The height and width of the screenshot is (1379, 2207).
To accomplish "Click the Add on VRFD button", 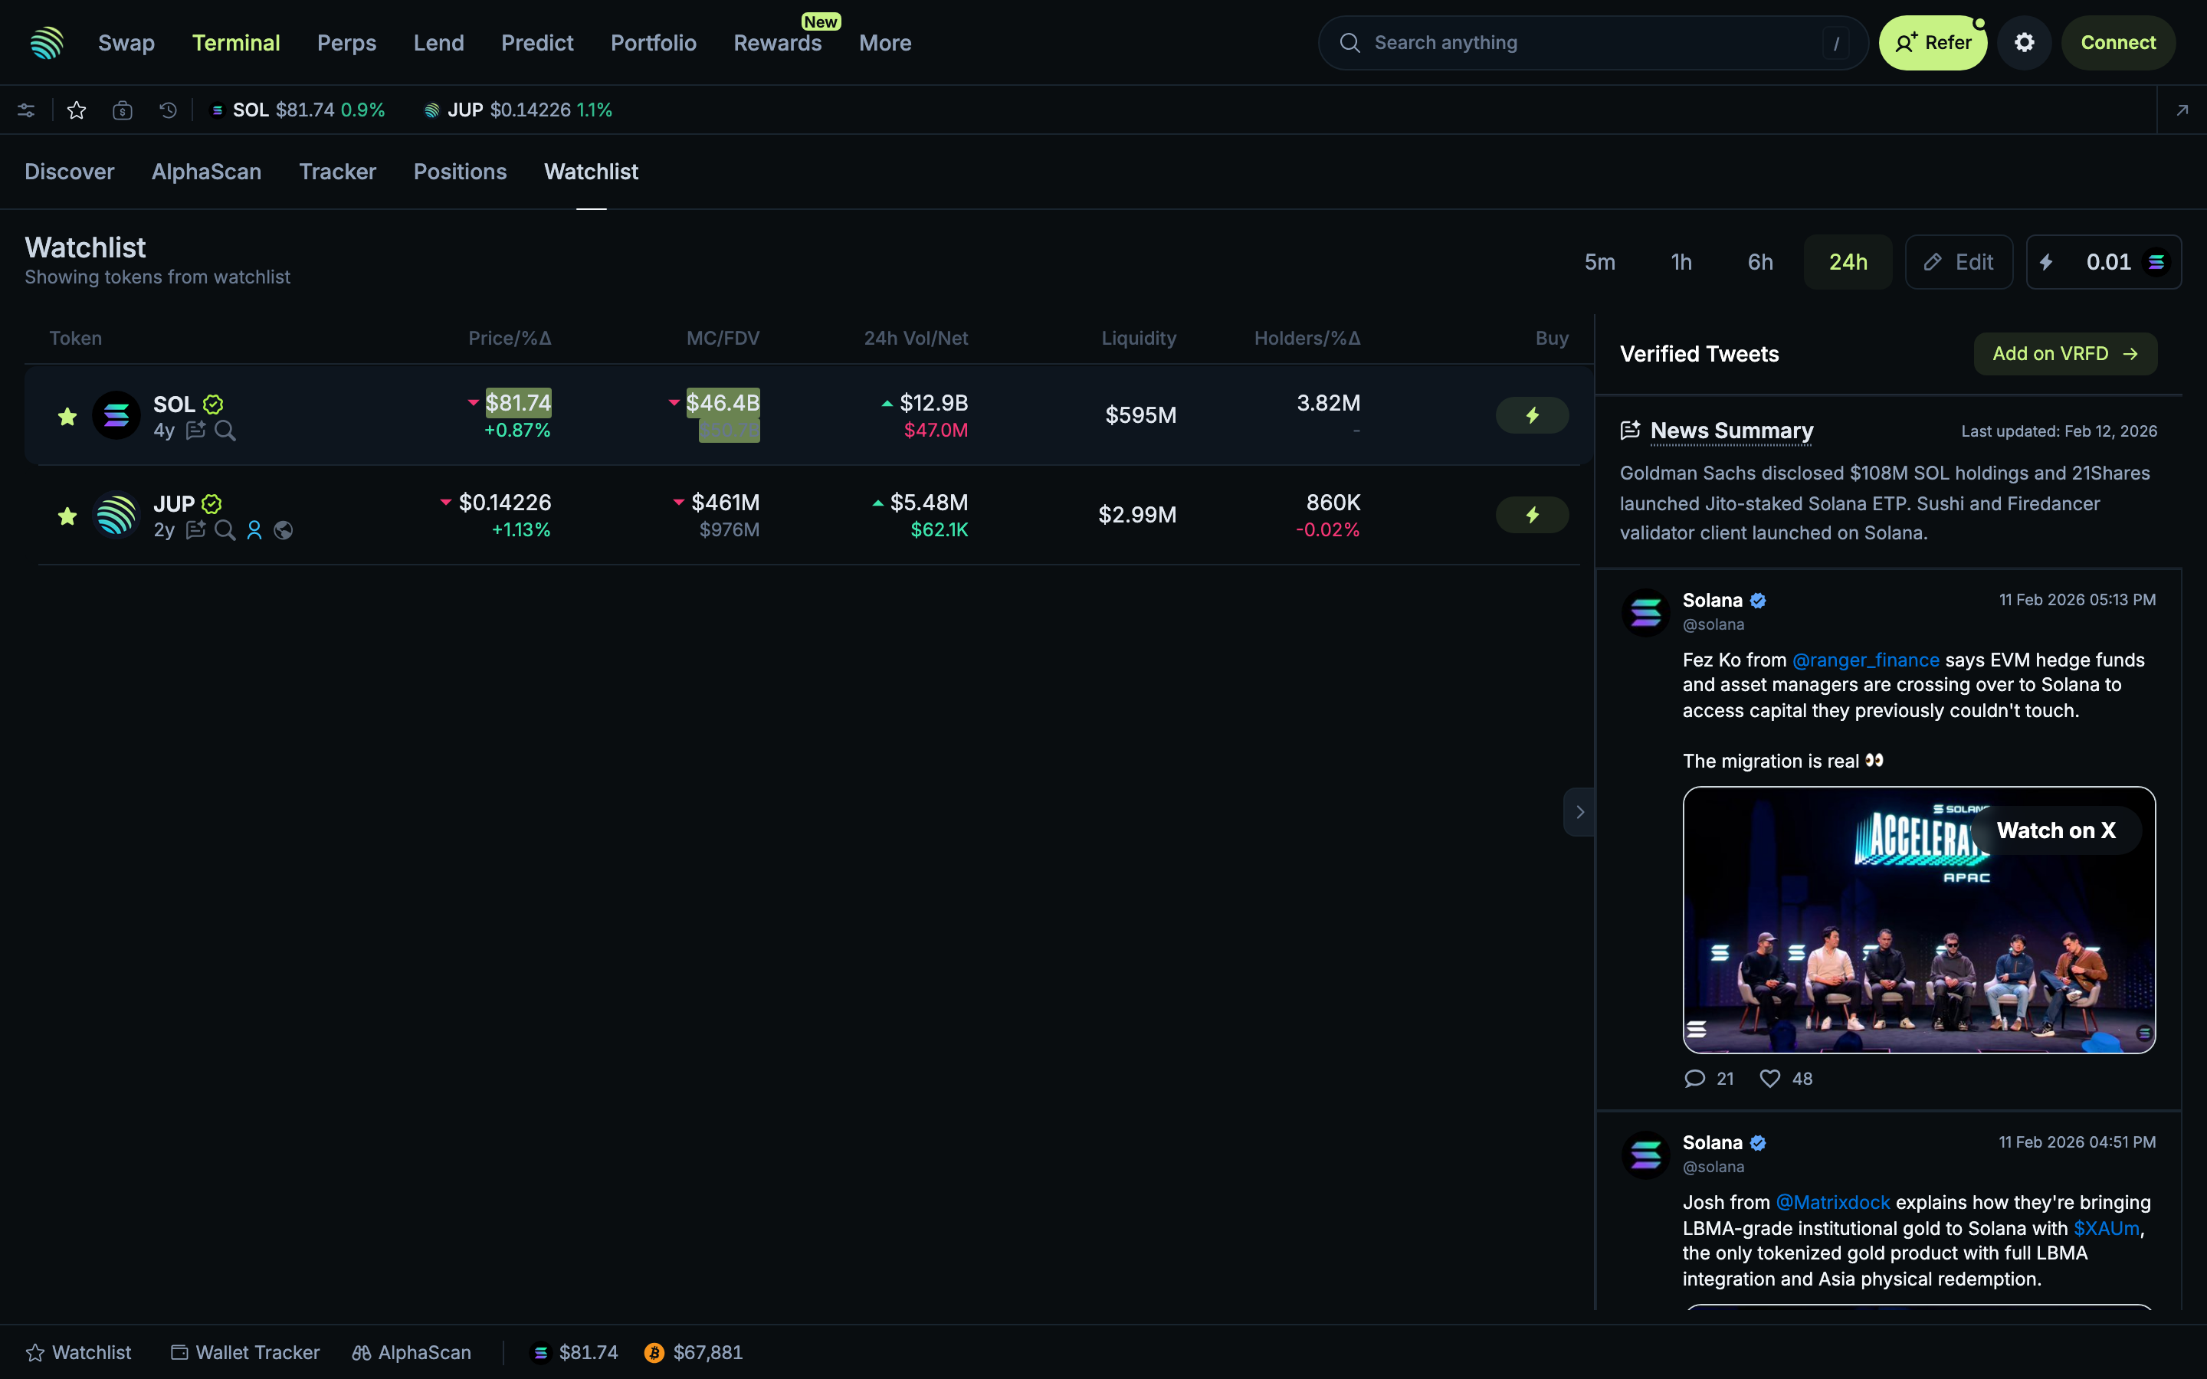I will point(2064,354).
